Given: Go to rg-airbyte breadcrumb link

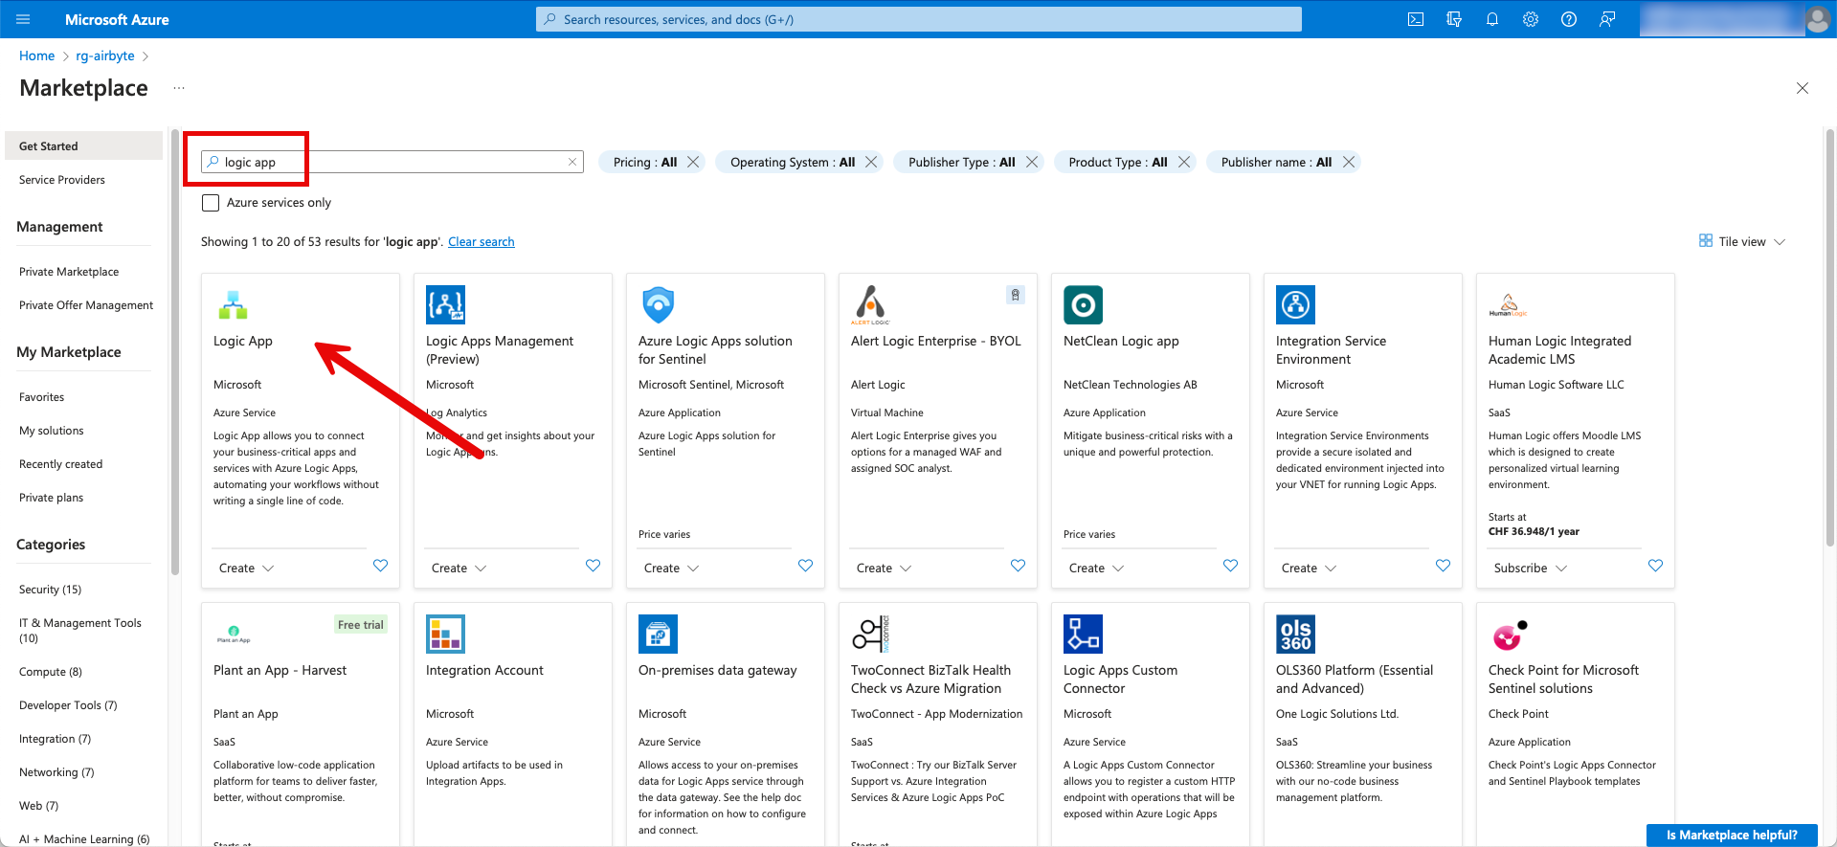Looking at the screenshot, I should pos(105,56).
